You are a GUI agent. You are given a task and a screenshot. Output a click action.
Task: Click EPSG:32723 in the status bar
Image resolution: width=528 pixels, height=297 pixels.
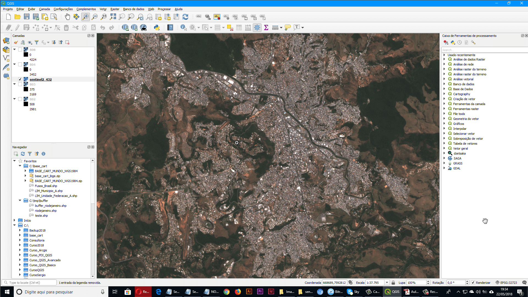pyautogui.click(x=509, y=282)
